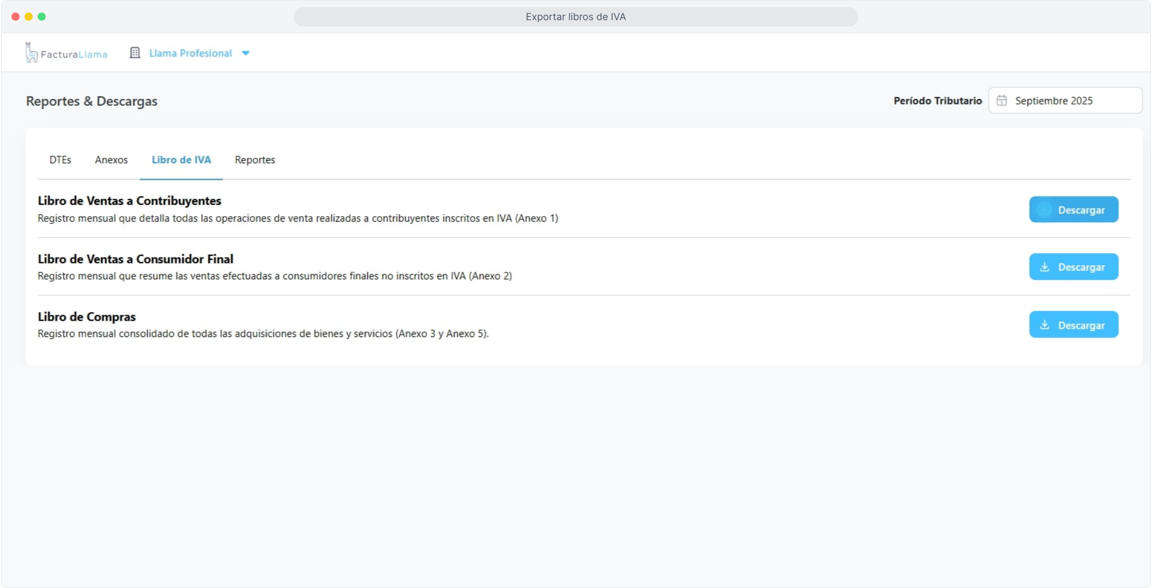This screenshot has height=588, width=1152.
Task: Switch to the DTEs tab
Action: click(60, 160)
